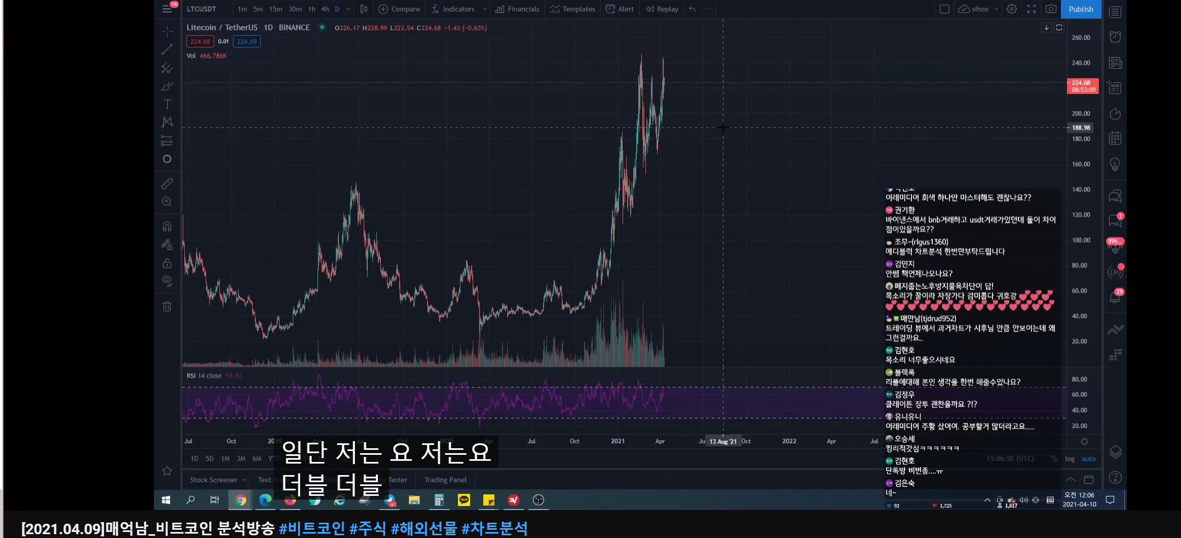
Task: Open the watchlist panel icon
Action: (1115, 12)
